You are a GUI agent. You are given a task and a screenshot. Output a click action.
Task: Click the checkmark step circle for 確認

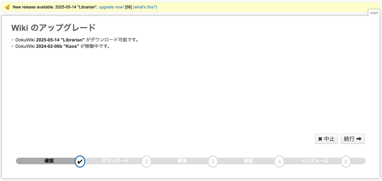80,161
